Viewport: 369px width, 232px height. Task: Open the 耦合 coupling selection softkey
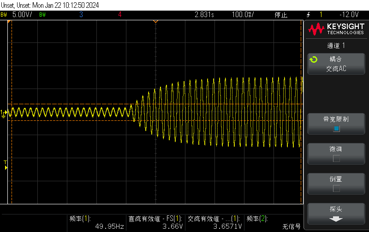336,64
